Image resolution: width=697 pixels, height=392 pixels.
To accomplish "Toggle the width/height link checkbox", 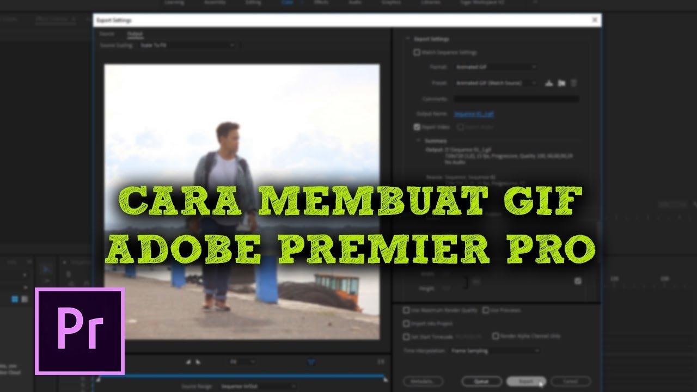I will (x=578, y=281).
